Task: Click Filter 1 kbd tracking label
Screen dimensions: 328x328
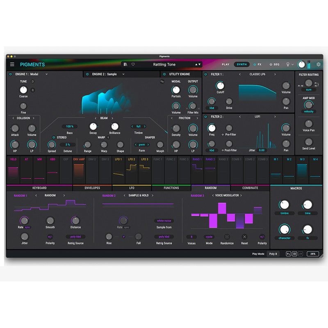Action: [x=212, y=108]
